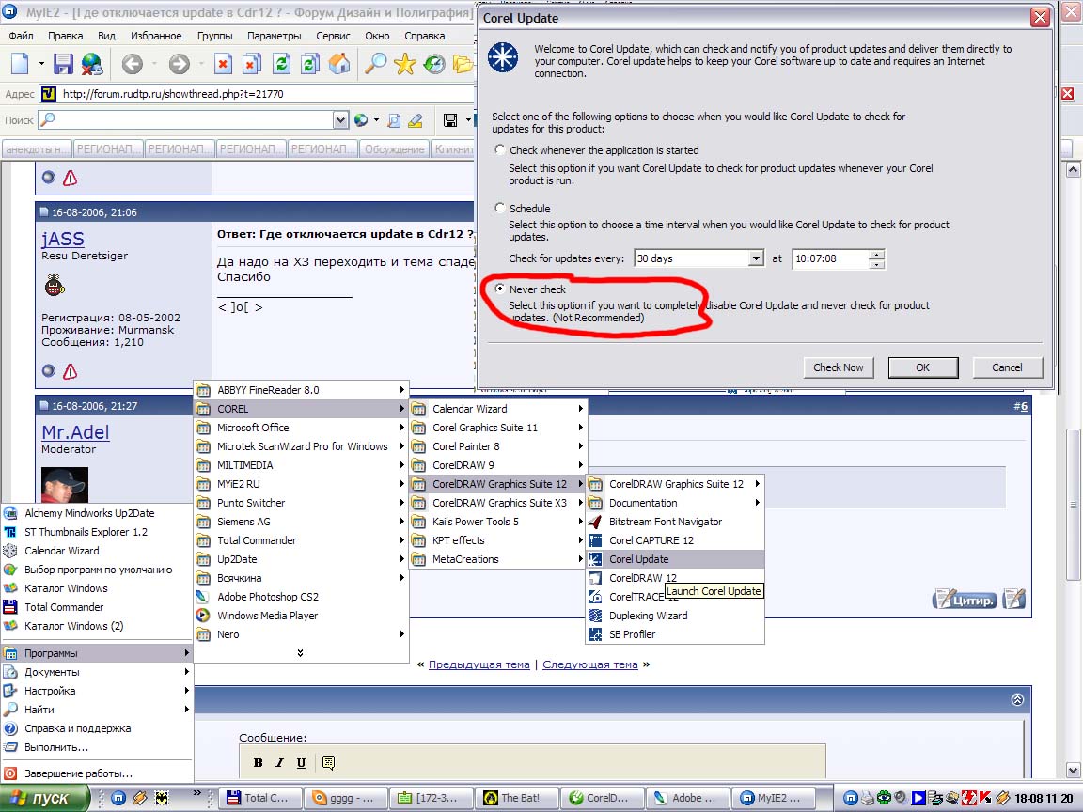
Task: Open the Файл menu
Action: pos(22,36)
